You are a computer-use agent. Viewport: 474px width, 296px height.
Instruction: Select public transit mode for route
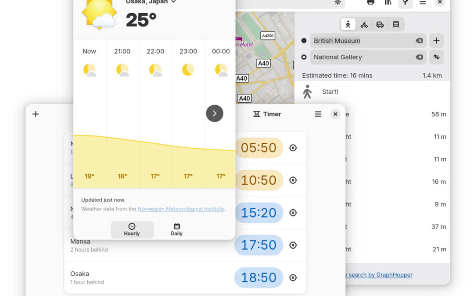pyautogui.click(x=396, y=25)
